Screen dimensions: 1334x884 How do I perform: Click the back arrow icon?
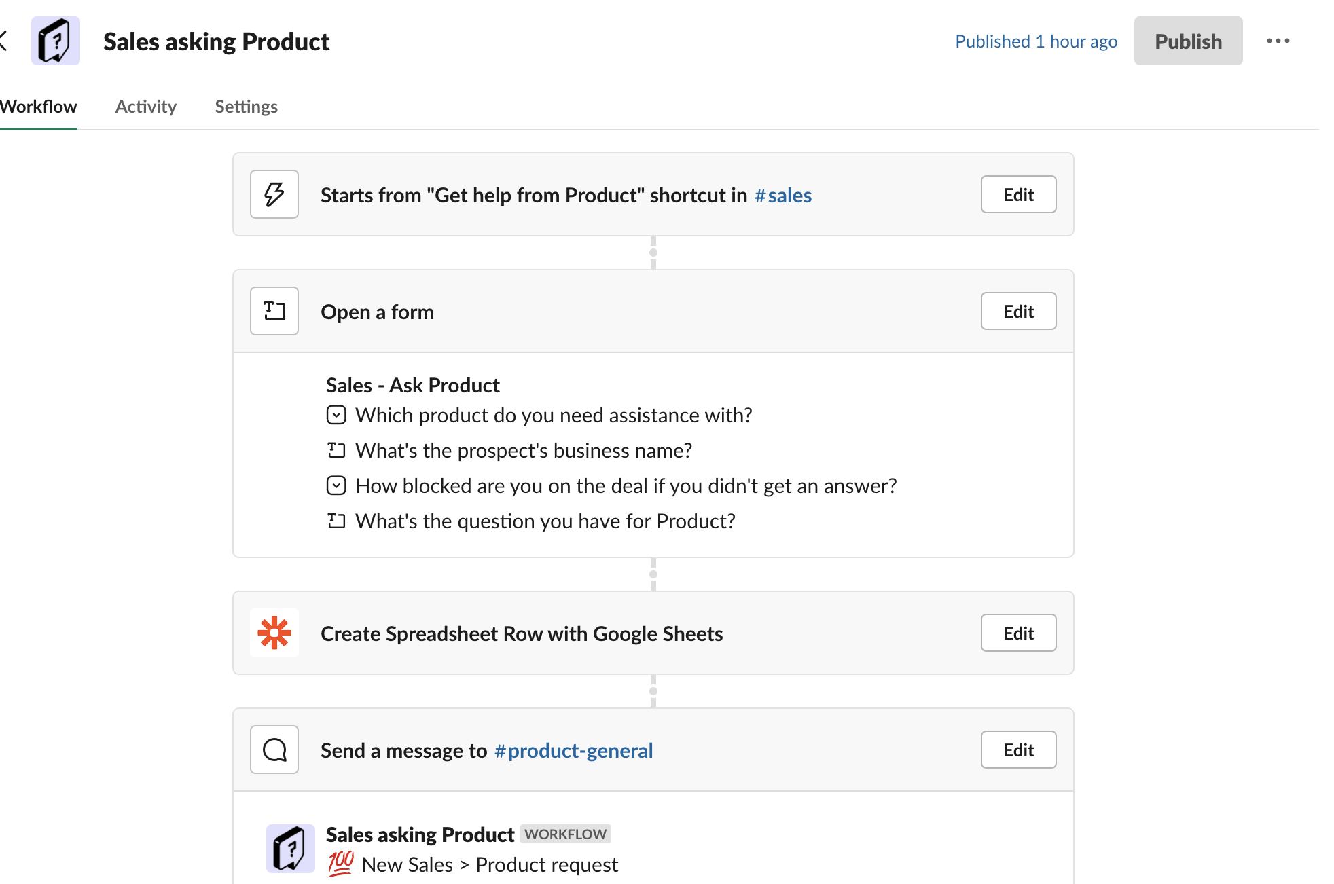click(4, 41)
